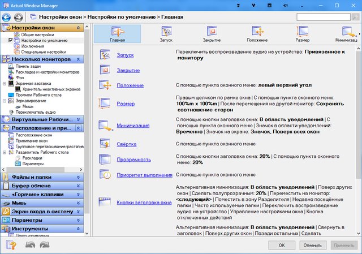Click the OK button
The width and height of the screenshot is (362, 254).
[x=281, y=246]
